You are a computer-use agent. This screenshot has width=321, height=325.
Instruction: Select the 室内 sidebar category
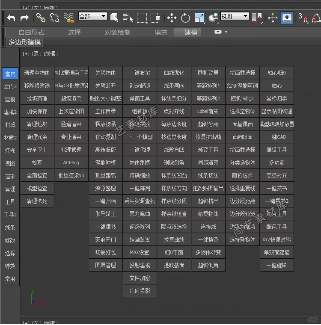pos(10,74)
